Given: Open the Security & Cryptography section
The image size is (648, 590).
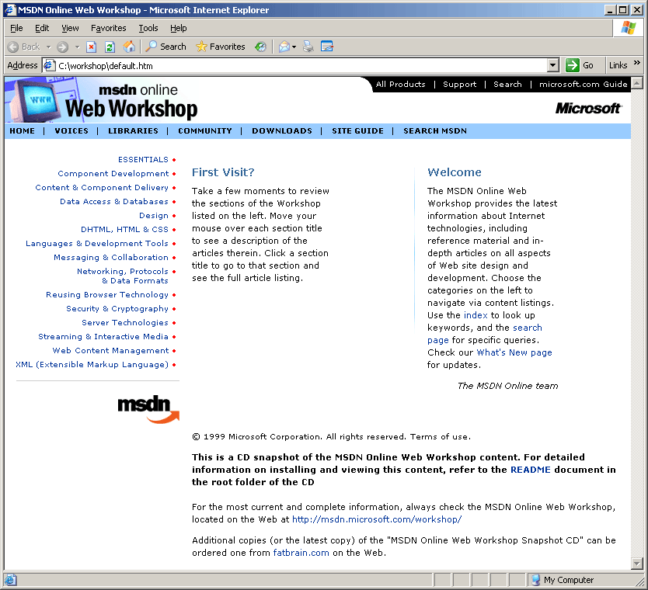Looking at the screenshot, I should click(117, 308).
